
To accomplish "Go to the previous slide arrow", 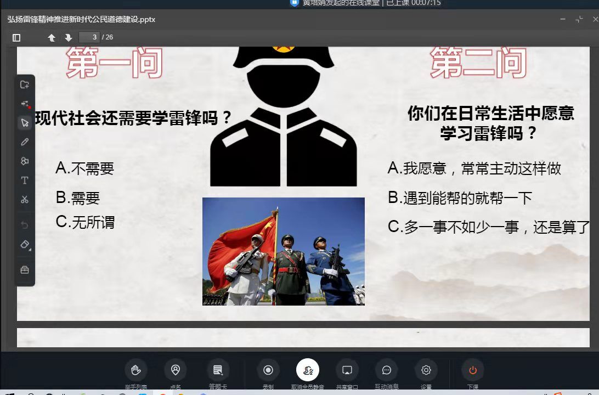I will [52, 37].
